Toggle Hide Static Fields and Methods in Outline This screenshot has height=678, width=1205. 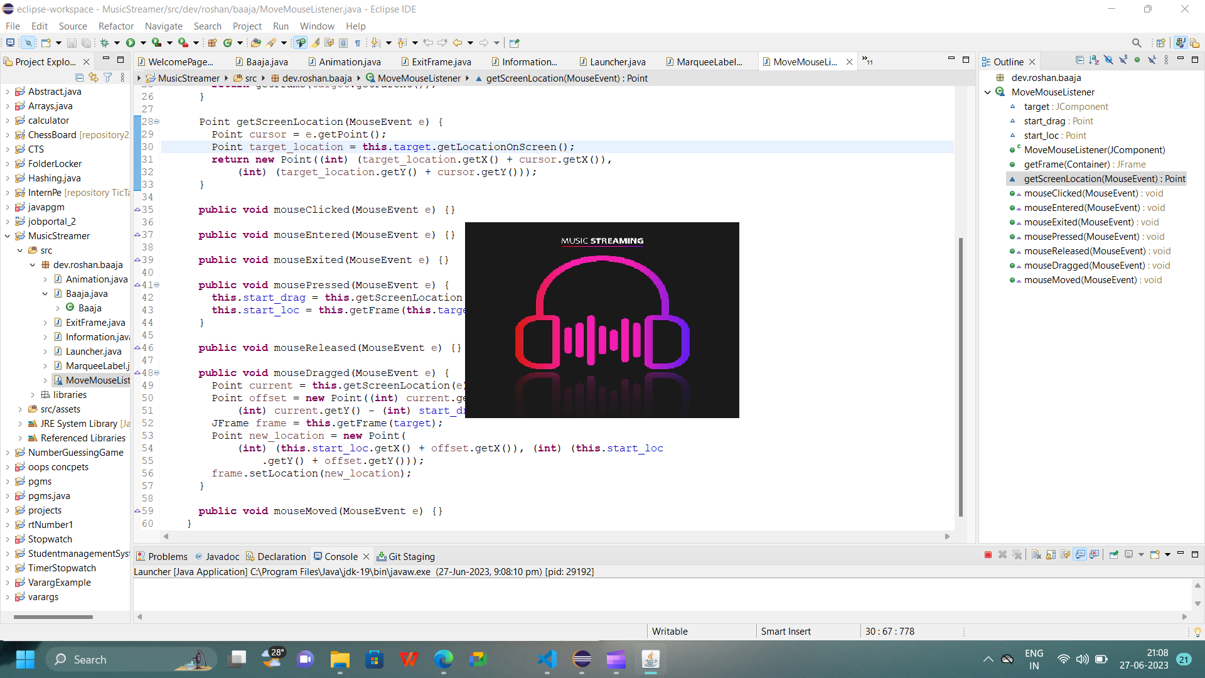tap(1123, 60)
